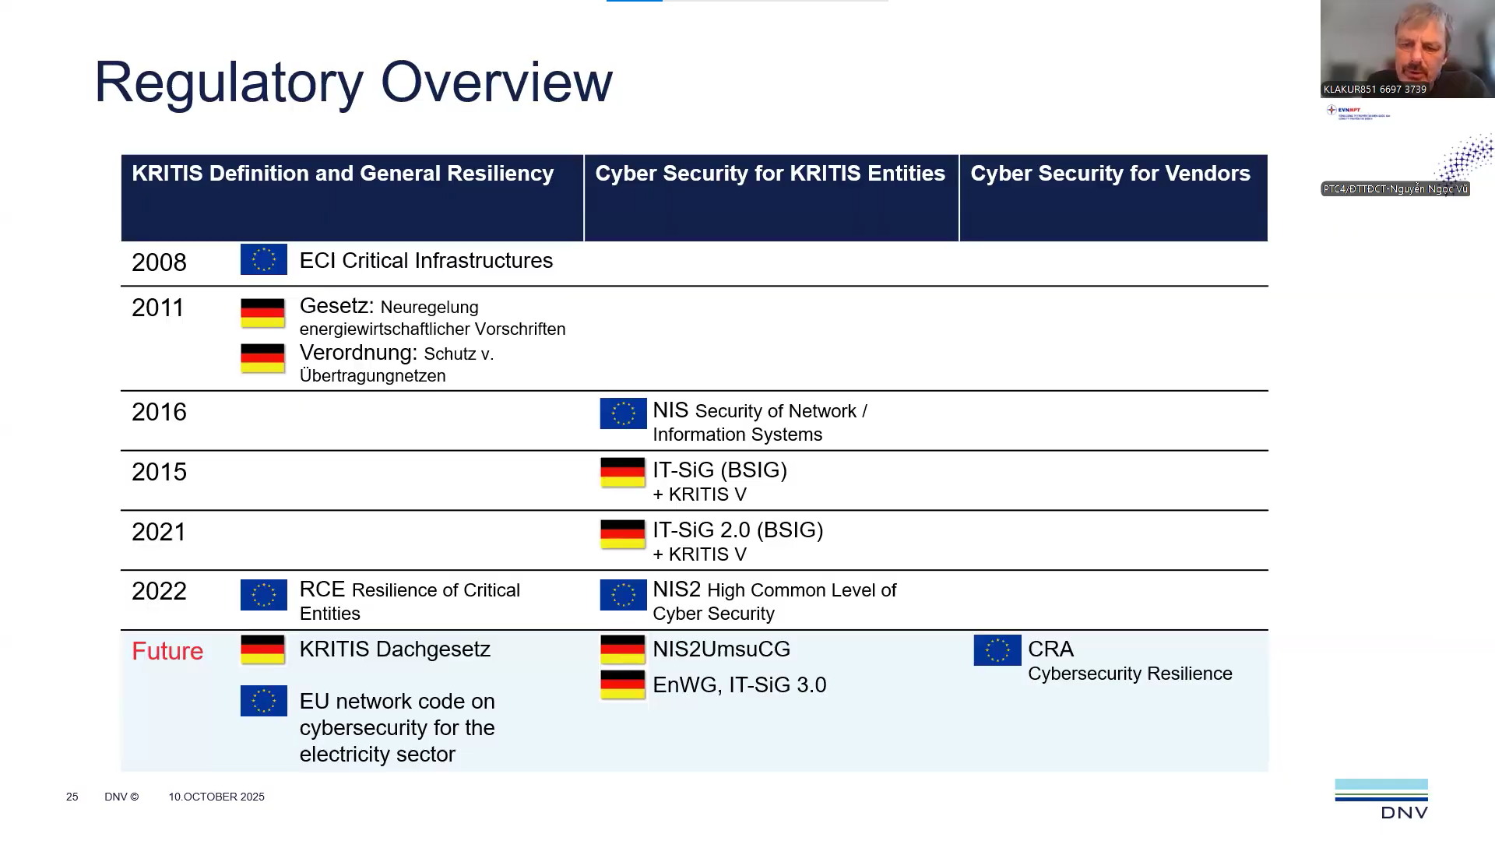The height and width of the screenshot is (841, 1495).
Task: Click the German flag next to Gesetz
Action: (x=262, y=313)
